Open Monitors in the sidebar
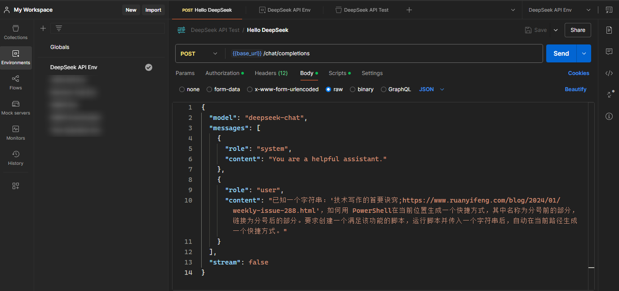The width and height of the screenshot is (619, 291). pos(16,133)
